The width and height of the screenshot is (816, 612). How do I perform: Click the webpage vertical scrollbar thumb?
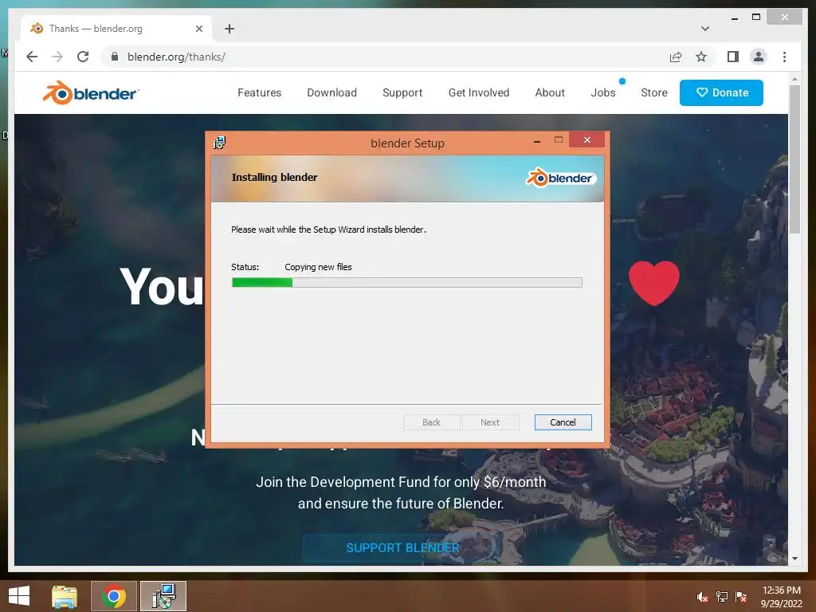coord(794,159)
